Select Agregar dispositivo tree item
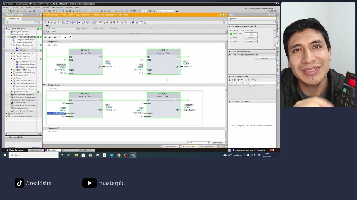The height and width of the screenshot is (200, 357). 21,31
